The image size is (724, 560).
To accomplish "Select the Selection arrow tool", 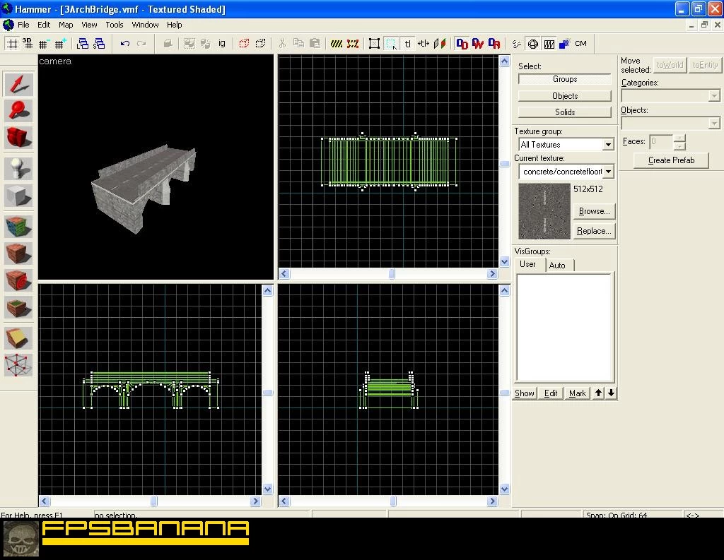I will (x=18, y=84).
